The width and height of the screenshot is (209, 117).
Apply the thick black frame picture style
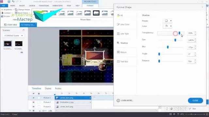(96, 13)
